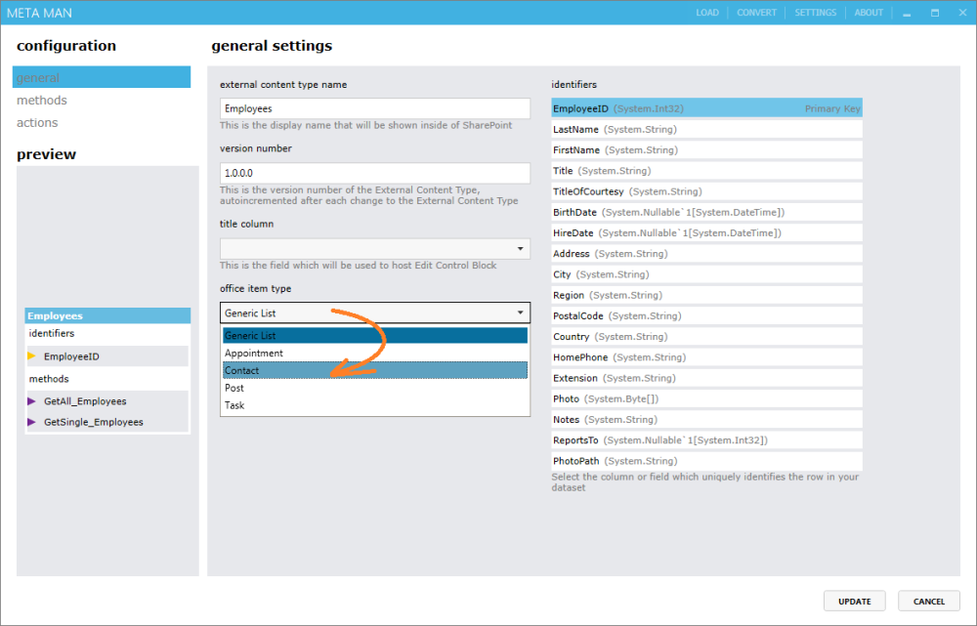The width and height of the screenshot is (977, 626).
Task: Switch to the methods configuration section
Action: pos(42,100)
